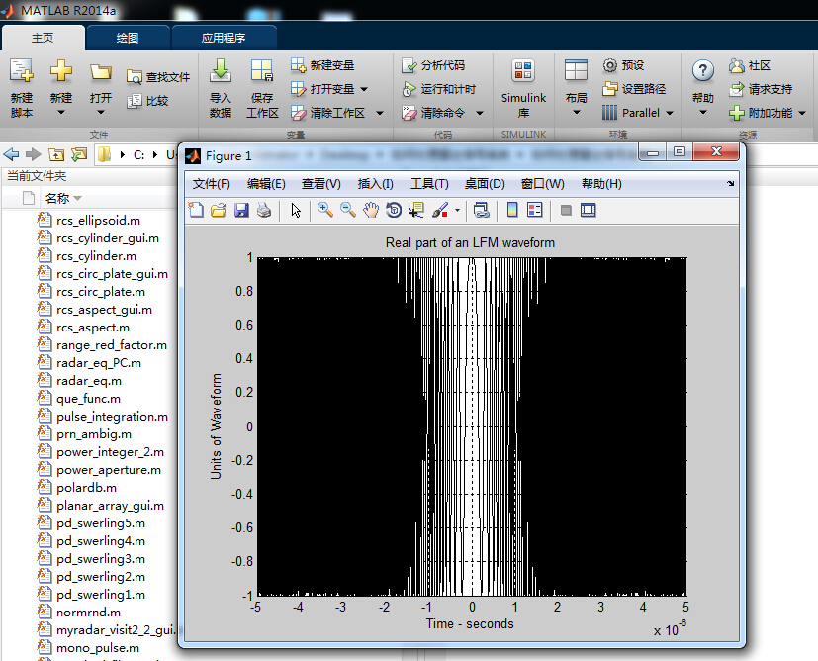The height and width of the screenshot is (661, 818).
Task: Toggle the Zoom Out tool
Action: (348, 210)
